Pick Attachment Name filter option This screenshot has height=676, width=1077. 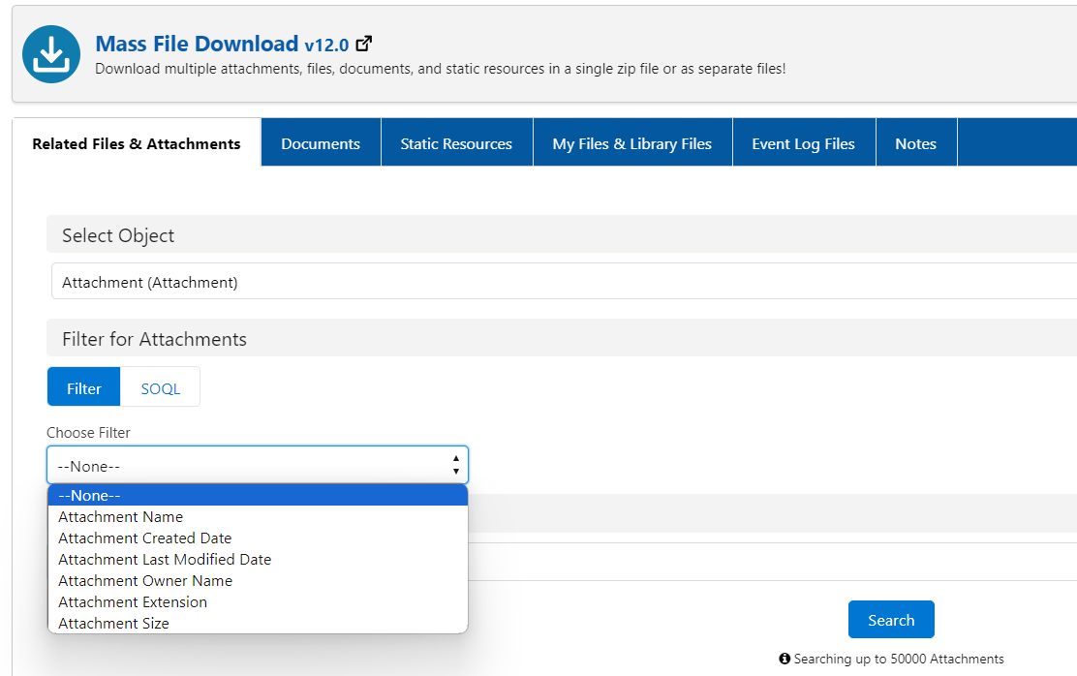point(258,516)
